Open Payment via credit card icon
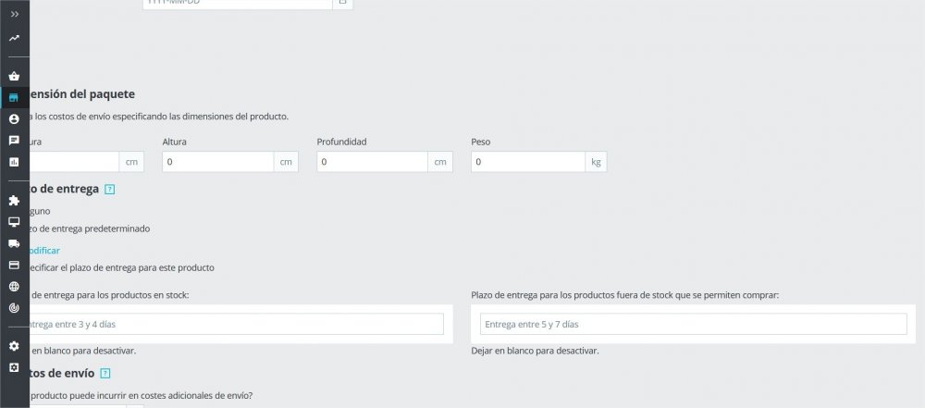The width and height of the screenshot is (925, 408). coord(14,265)
